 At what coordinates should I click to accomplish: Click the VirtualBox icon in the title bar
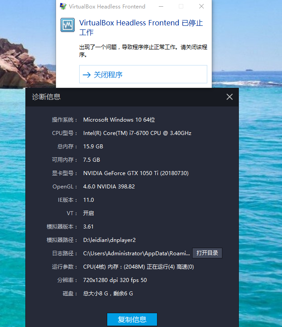63,7
